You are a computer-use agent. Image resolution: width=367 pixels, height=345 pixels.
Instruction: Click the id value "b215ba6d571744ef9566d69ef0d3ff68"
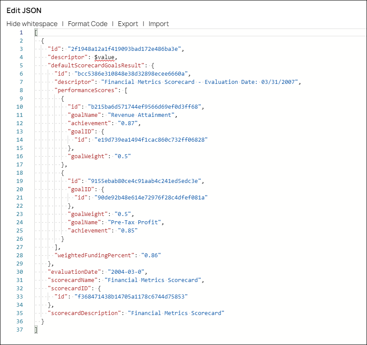coord(144,107)
